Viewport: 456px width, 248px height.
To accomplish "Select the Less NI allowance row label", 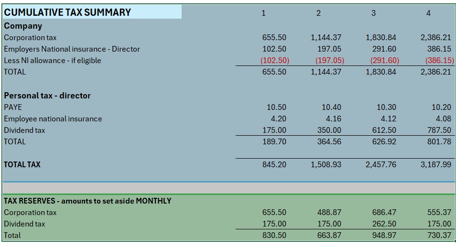I will tap(53, 60).
